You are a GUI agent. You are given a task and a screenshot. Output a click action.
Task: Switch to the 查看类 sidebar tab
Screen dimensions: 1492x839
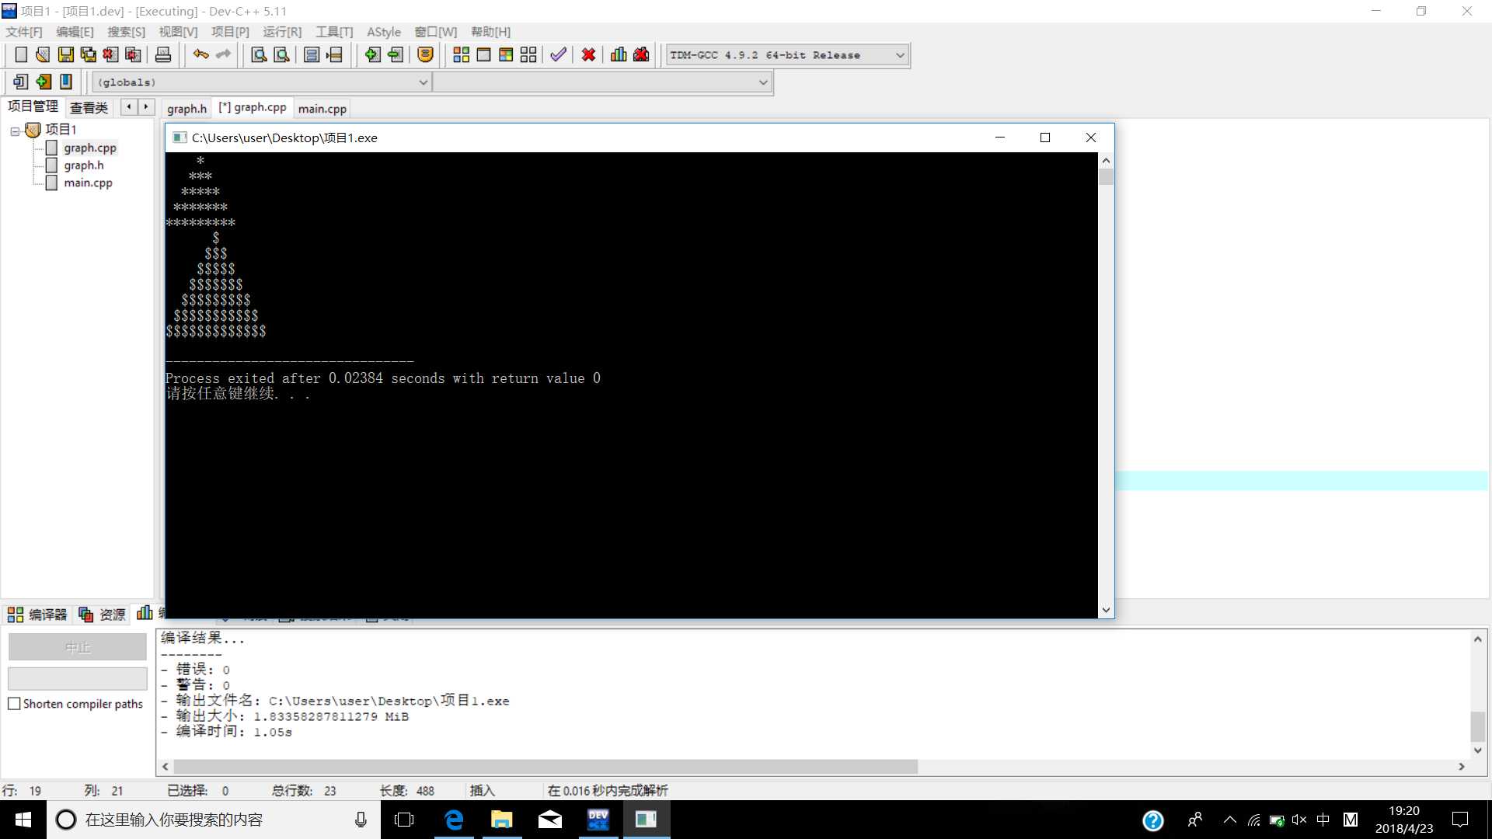89,107
